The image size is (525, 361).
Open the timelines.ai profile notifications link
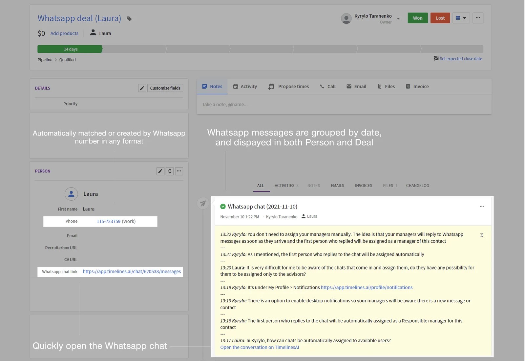367,288
